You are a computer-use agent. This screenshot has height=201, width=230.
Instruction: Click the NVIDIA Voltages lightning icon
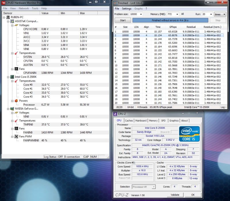(16, 113)
